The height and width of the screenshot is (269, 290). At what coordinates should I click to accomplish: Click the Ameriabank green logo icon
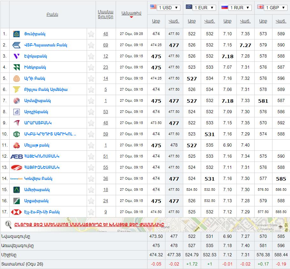click(x=17, y=190)
